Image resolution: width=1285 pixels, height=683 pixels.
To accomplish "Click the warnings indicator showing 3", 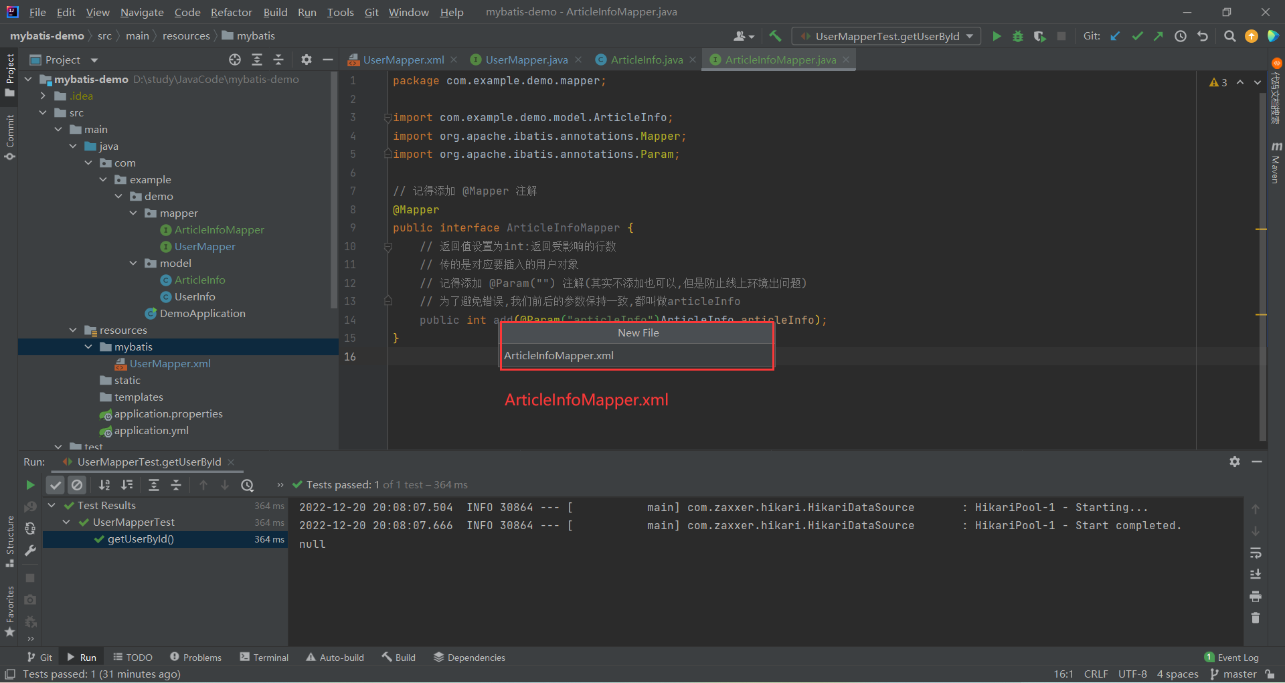I will 1218,82.
